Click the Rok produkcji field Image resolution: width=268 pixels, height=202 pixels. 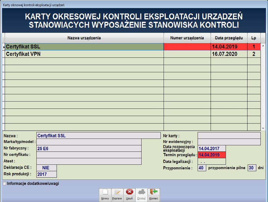click(47, 174)
